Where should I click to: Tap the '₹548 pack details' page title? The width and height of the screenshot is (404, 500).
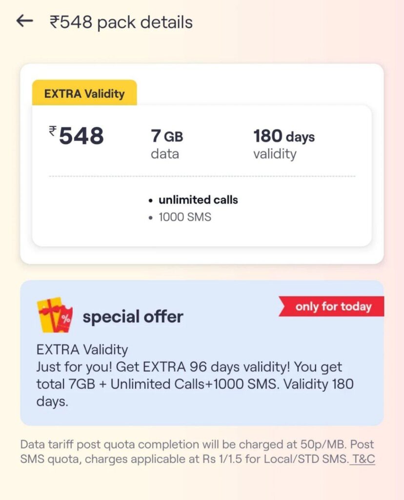[121, 22]
